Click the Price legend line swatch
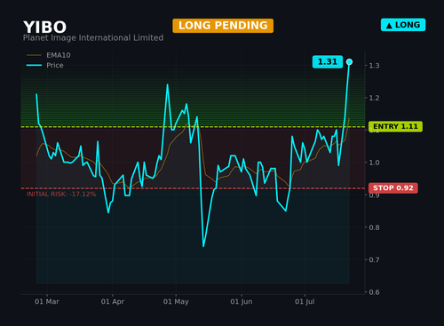 point(34,65)
